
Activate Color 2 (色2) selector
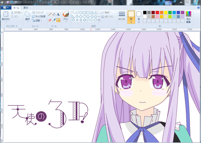(x=139, y=17)
